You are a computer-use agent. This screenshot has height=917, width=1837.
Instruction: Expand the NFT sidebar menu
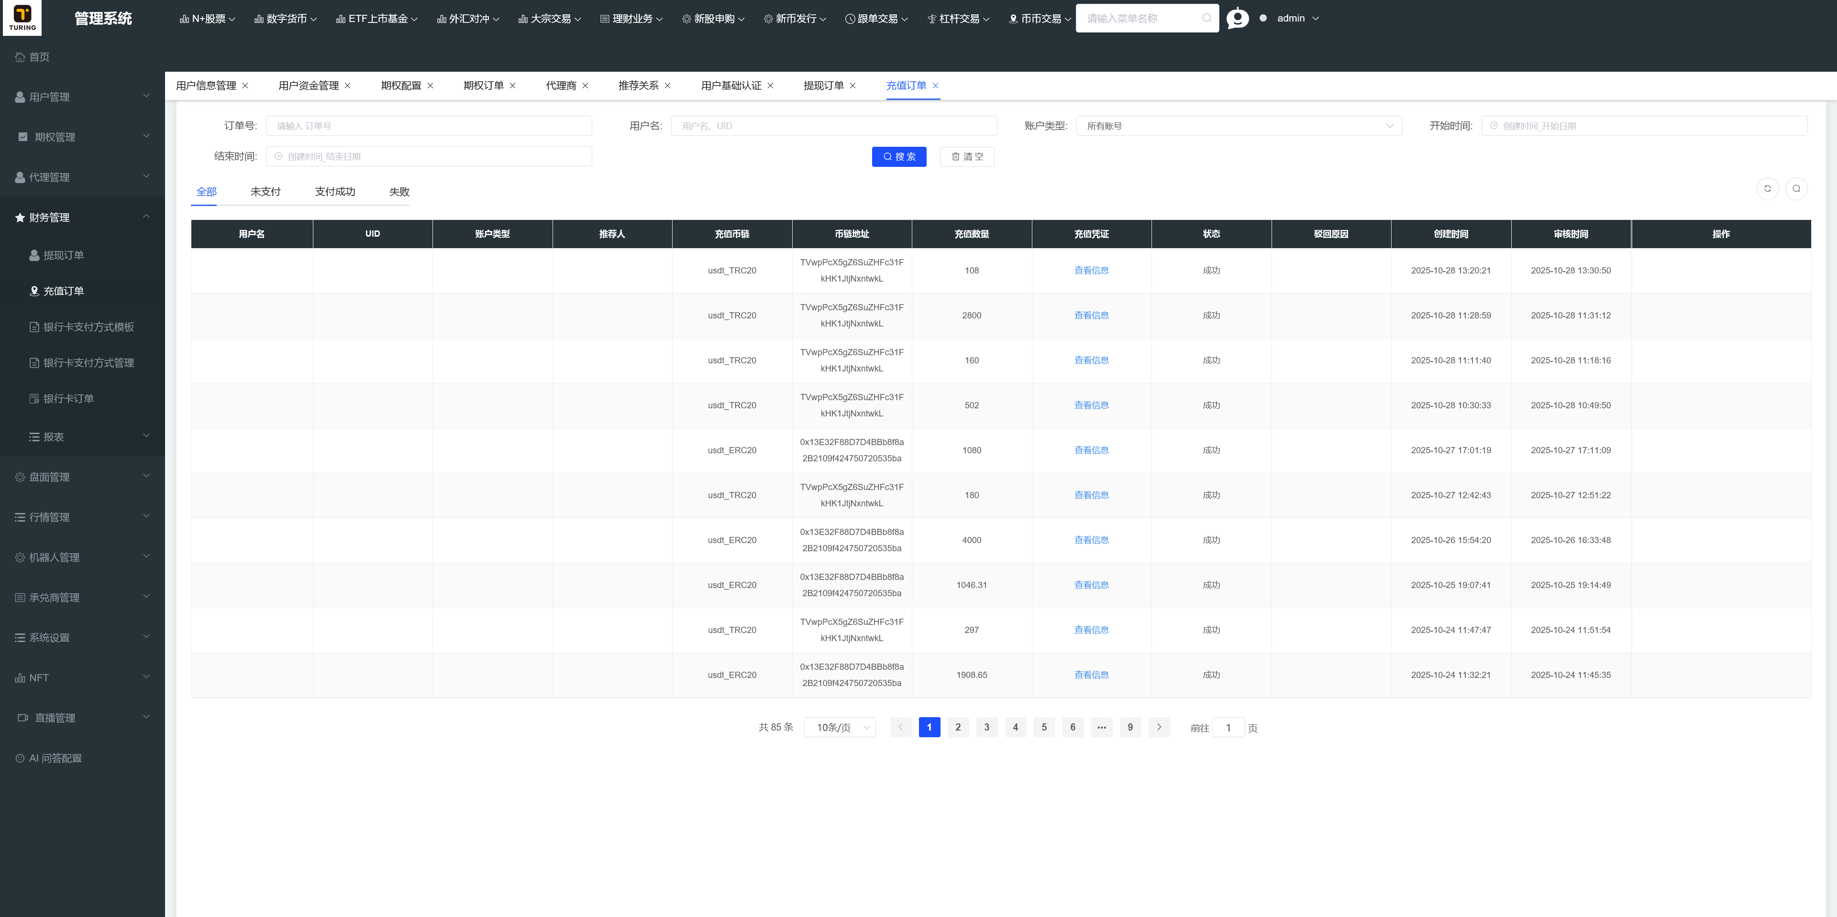[x=82, y=677]
